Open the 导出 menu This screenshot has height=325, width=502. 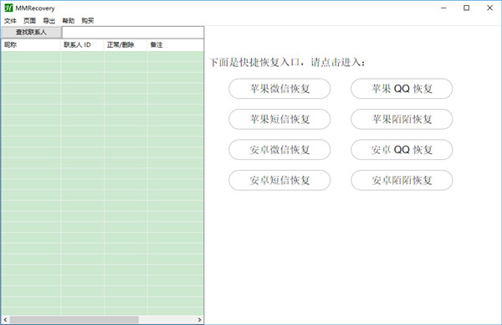click(x=49, y=21)
